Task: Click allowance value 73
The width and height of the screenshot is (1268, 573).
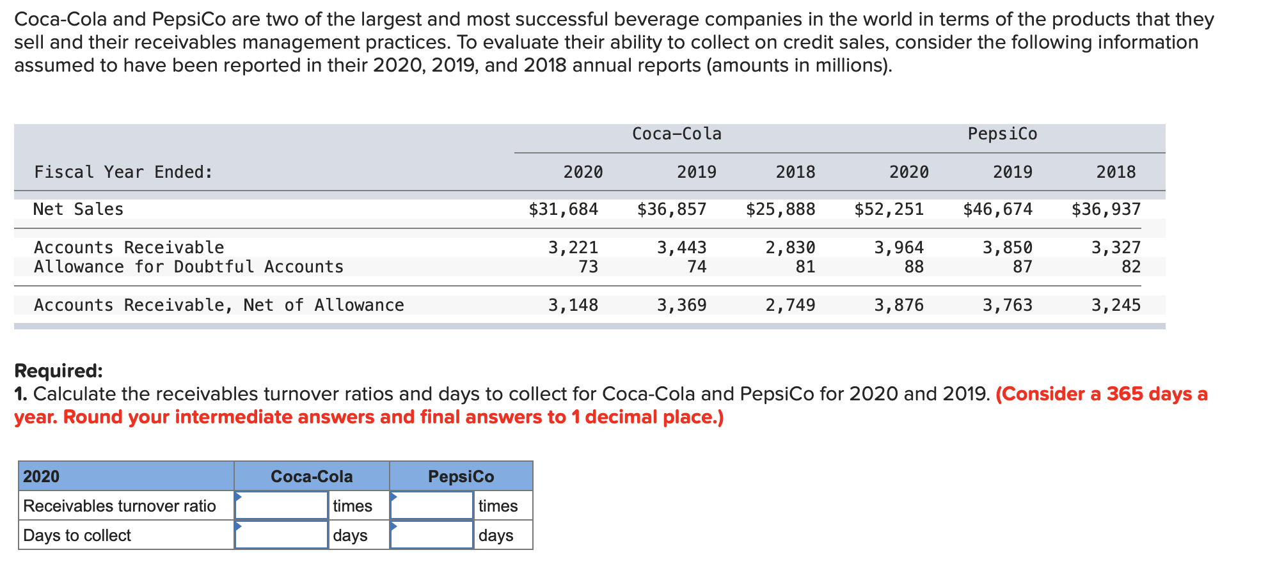Action: 589,267
